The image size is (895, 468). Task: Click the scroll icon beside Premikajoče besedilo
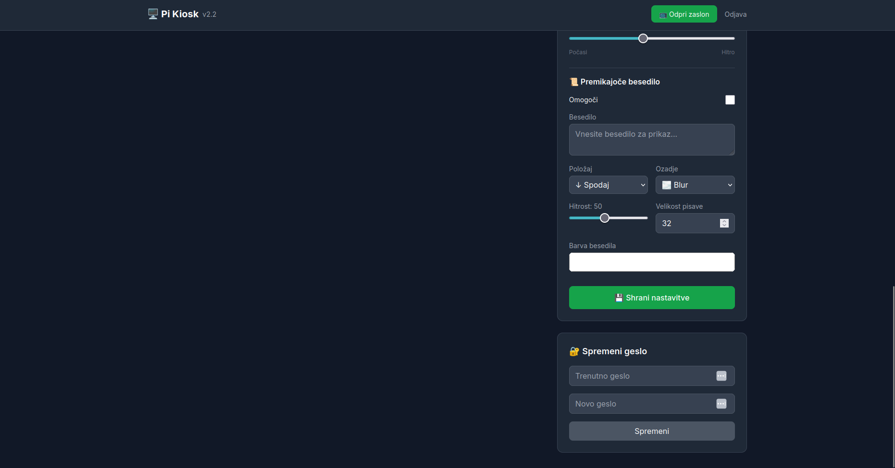coord(573,82)
